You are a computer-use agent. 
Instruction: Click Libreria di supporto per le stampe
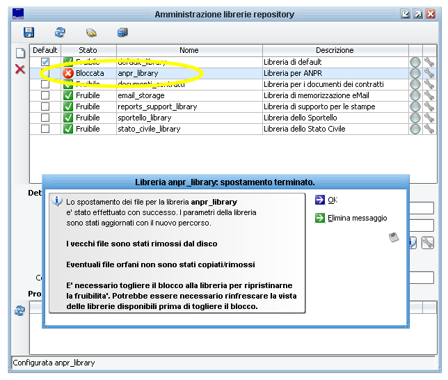point(319,106)
